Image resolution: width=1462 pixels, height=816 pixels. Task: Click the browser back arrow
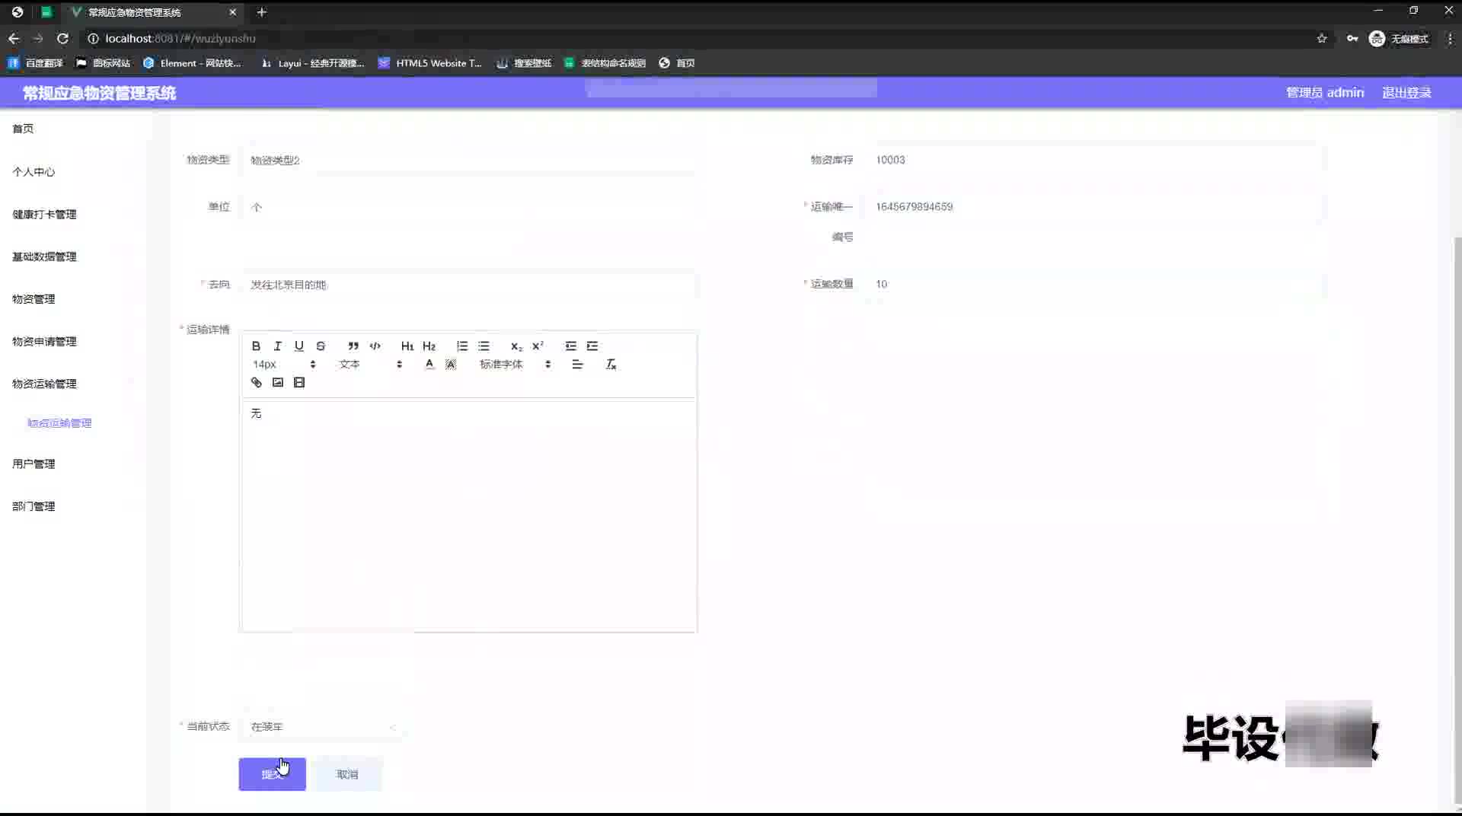pos(14,38)
